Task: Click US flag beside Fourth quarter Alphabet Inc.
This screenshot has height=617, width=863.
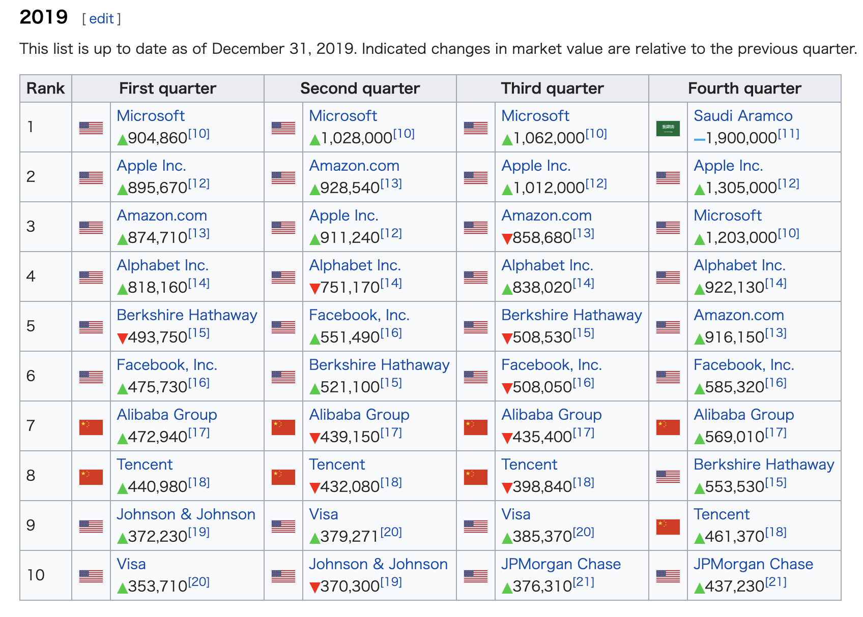Action: point(668,277)
